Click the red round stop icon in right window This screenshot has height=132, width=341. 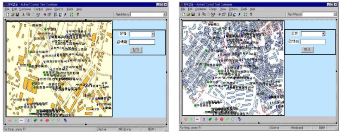(x=222, y=119)
